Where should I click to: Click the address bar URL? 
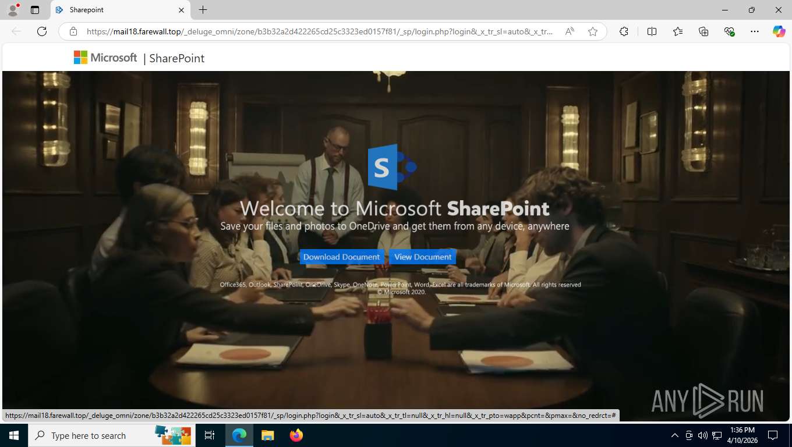(320, 31)
